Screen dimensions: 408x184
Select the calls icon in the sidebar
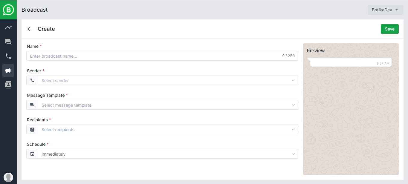8,56
